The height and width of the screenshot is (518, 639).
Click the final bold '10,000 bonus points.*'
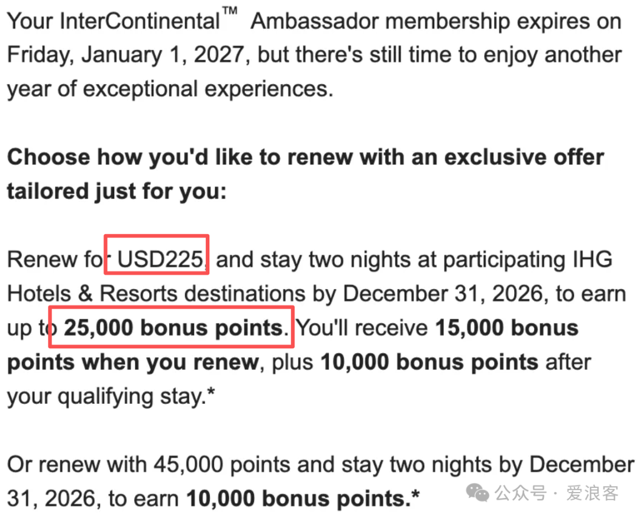point(303,498)
